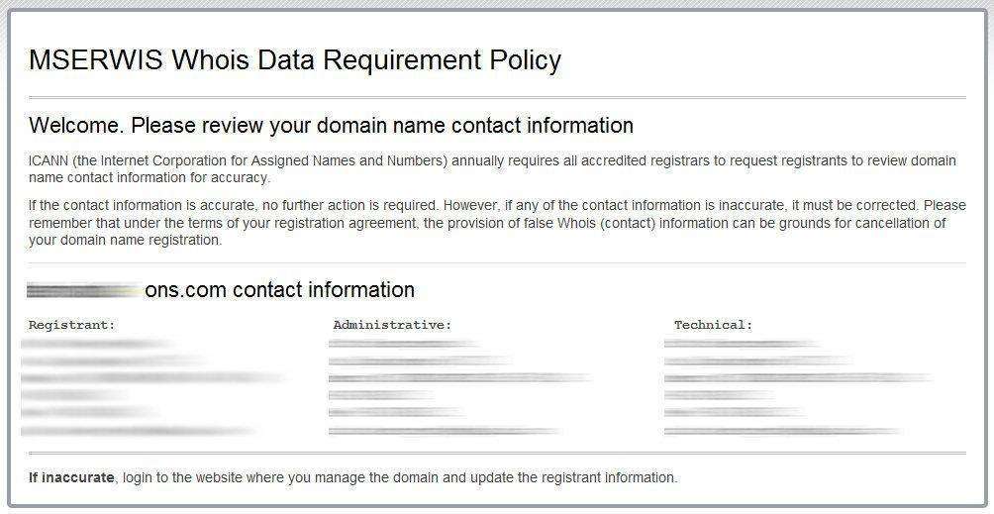Viewport: 994px width, 514px height.
Task: Click last blurred line under Technical
Action: point(782,431)
